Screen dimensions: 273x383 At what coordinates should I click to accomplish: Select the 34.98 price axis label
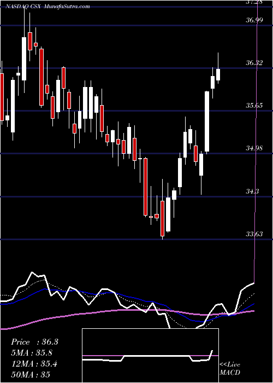(254, 148)
